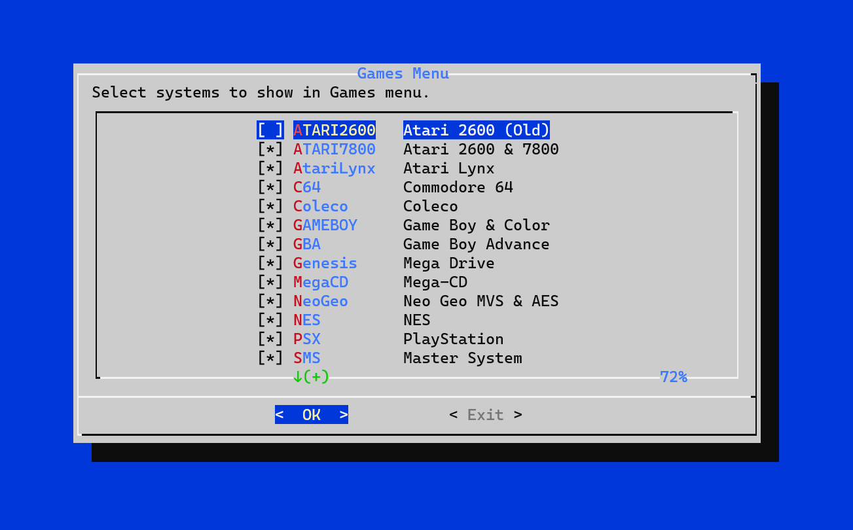Viewport: 853px width, 530px height.
Task: Select the GBA tag text
Action: (x=307, y=244)
